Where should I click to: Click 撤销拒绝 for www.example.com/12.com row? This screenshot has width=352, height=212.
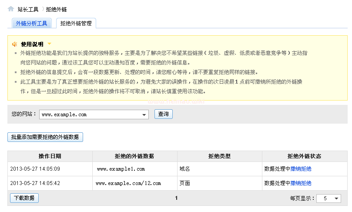pos(301,183)
